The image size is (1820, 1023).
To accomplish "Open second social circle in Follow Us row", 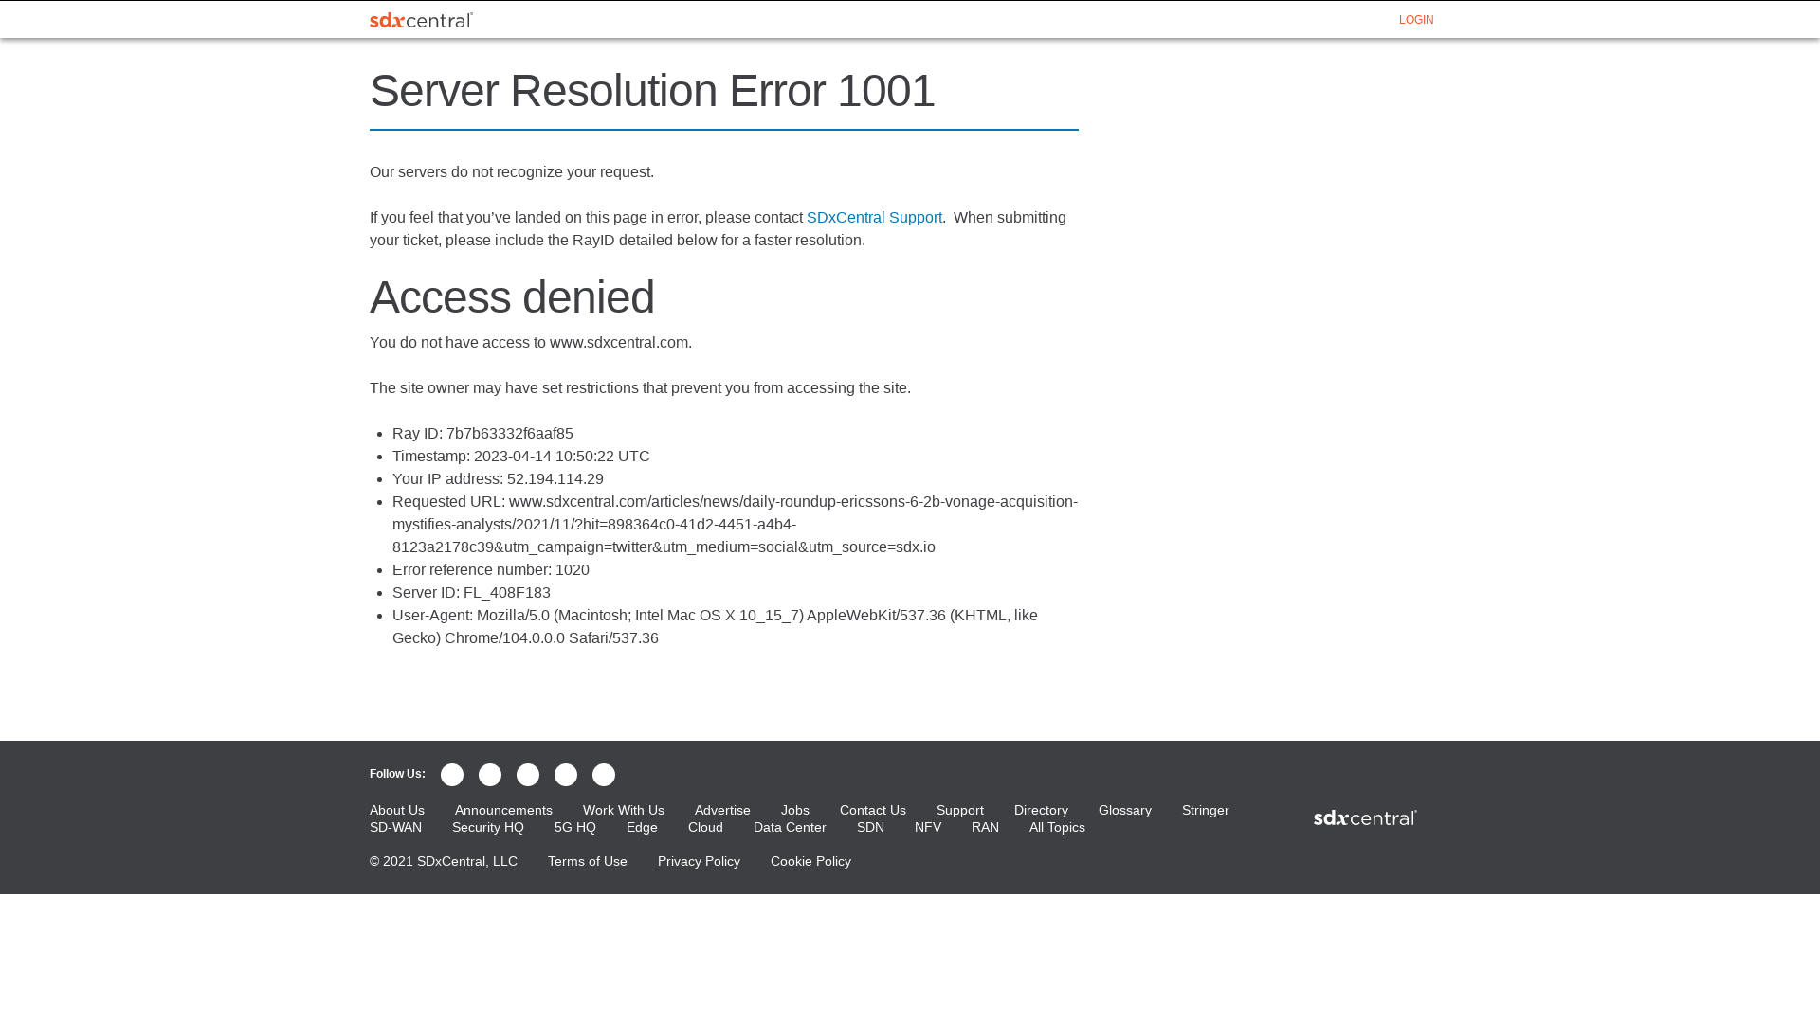I will (490, 775).
